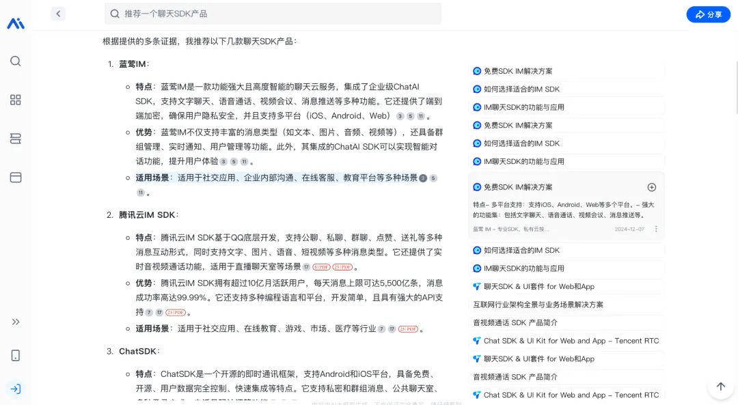Click the blue 分享 share button

(709, 14)
